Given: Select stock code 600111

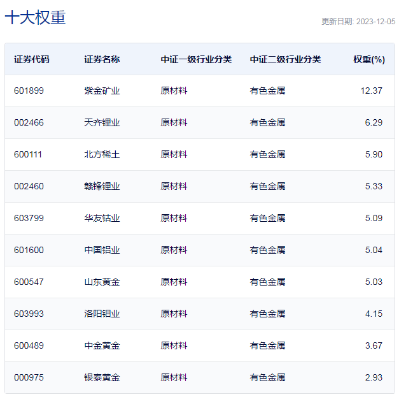Looking at the screenshot, I should 28,154.
